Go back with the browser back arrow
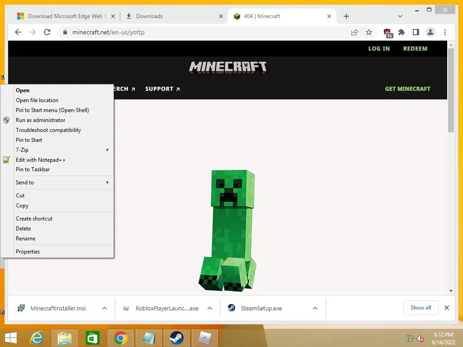Image resolution: width=463 pixels, height=347 pixels. [18, 32]
